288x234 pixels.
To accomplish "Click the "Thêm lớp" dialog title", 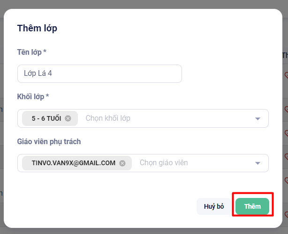I will tap(37, 28).
